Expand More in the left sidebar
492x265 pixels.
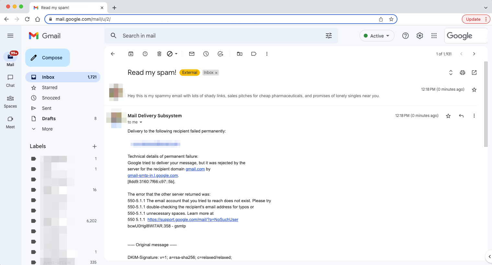47,129
